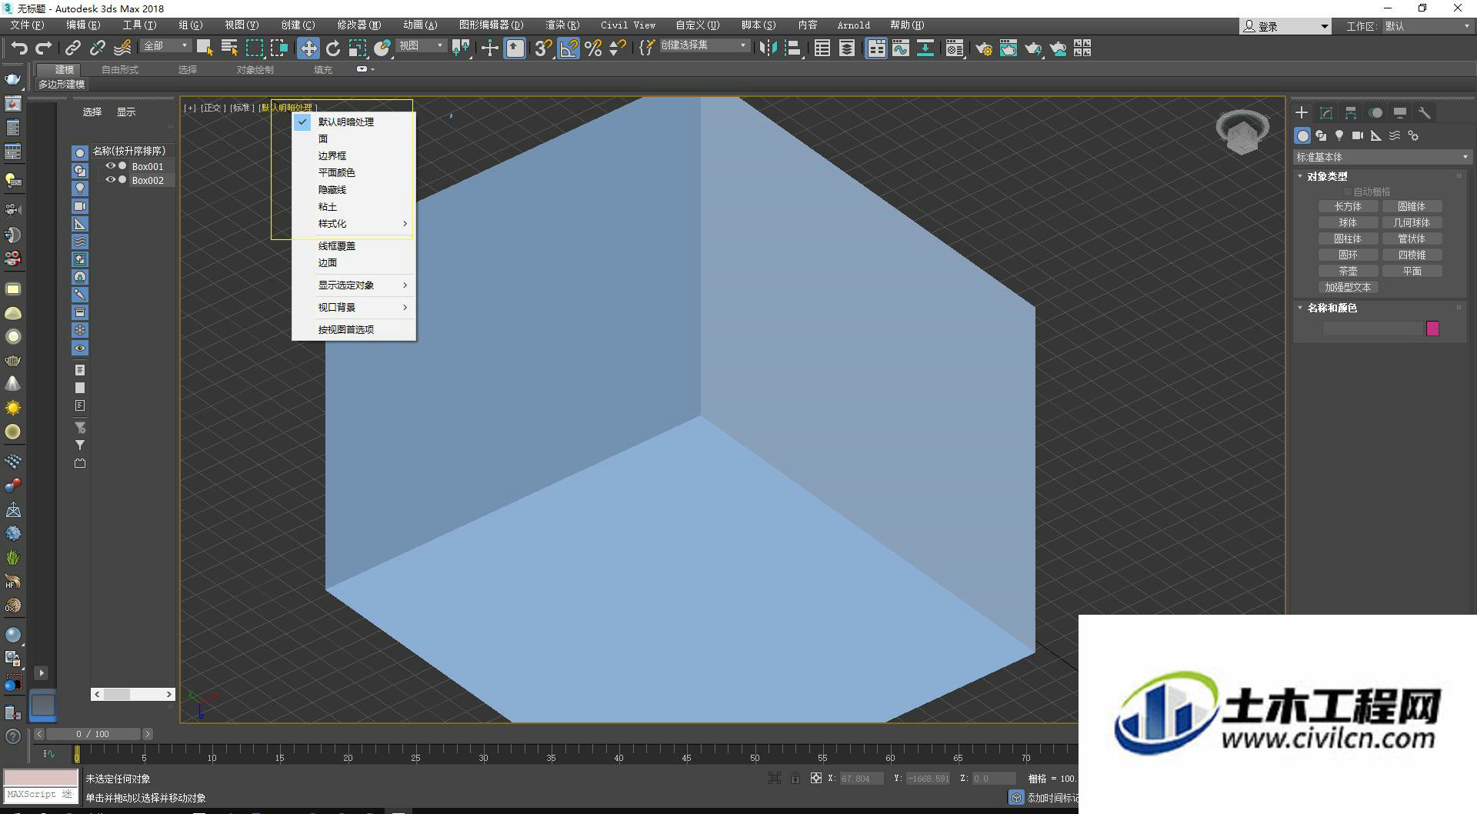
Task: Select Box001 in the scene list
Action: pos(147,166)
